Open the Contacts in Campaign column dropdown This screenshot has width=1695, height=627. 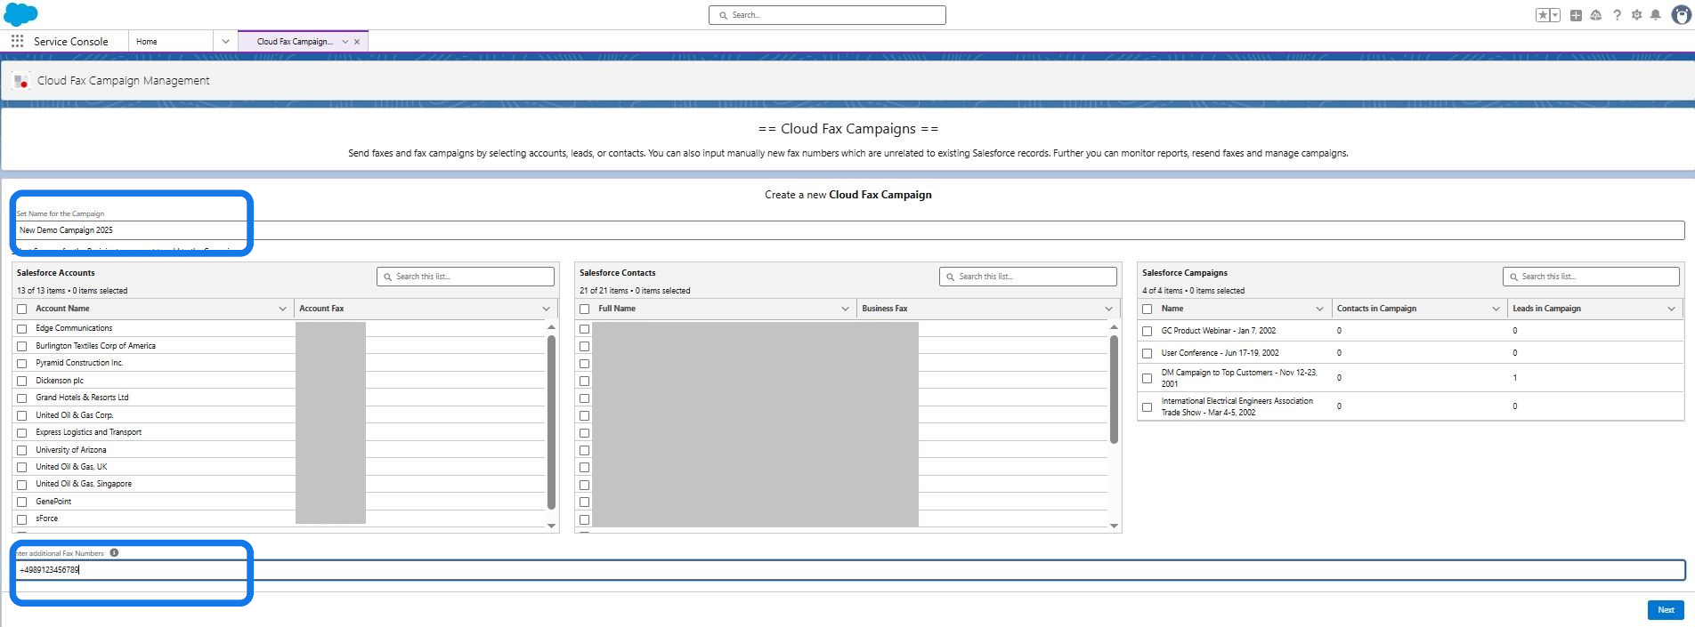point(1496,309)
